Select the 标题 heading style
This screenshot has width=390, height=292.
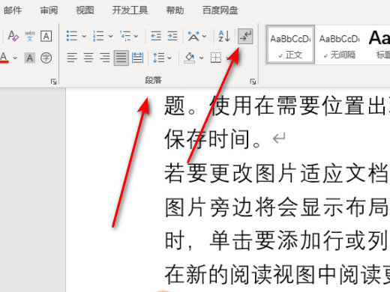[x=379, y=44]
